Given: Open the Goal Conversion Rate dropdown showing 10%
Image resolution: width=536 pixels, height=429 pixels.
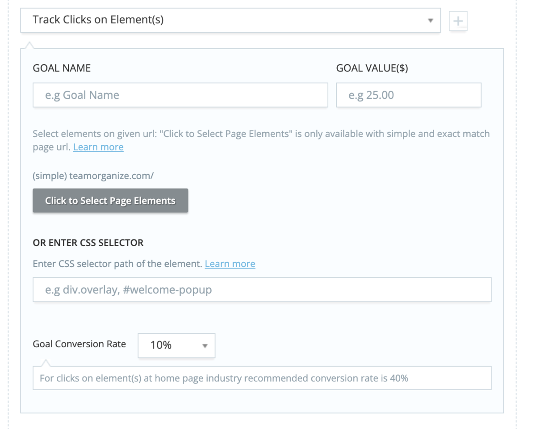Looking at the screenshot, I should (x=176, y=345).
